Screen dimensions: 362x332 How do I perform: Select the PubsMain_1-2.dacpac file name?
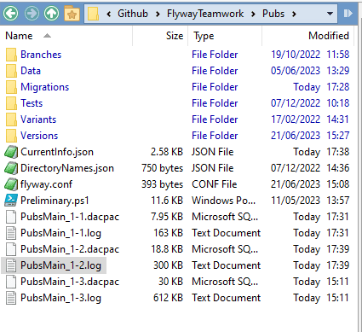tap(70, 249)
